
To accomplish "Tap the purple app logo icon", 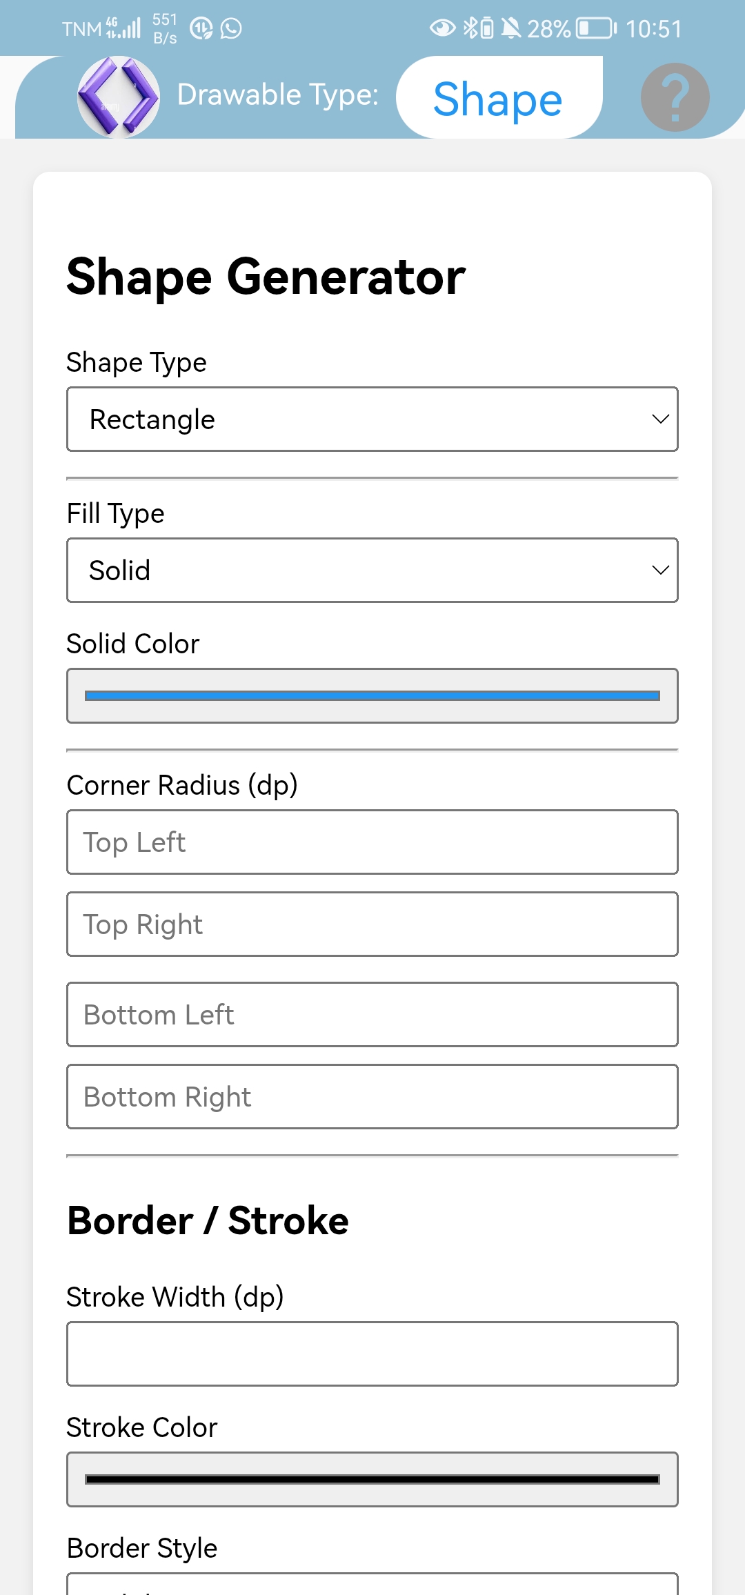I will click(x=118, y=97).
